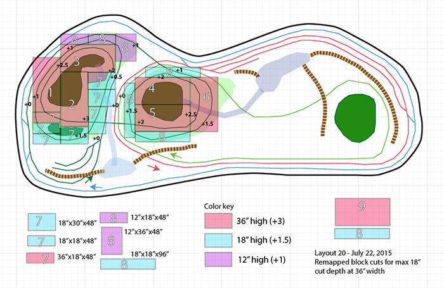Click block number 4 on the center hill
444x288 pixels.
pyautogui.click(x=152, y=89)
